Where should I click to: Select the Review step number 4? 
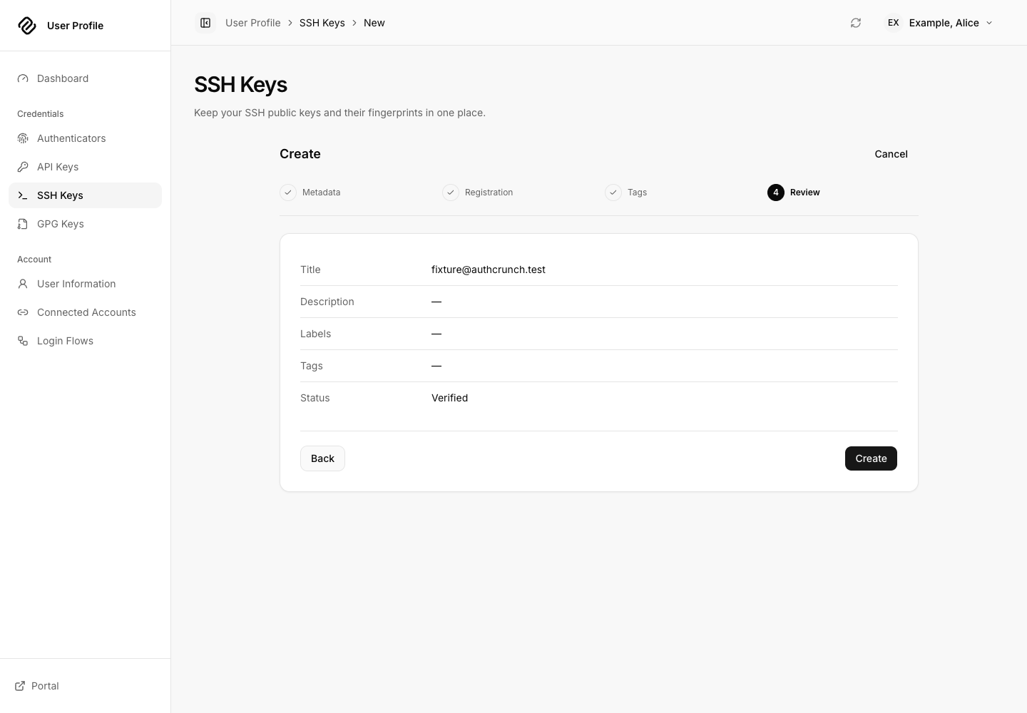(776, 193)
